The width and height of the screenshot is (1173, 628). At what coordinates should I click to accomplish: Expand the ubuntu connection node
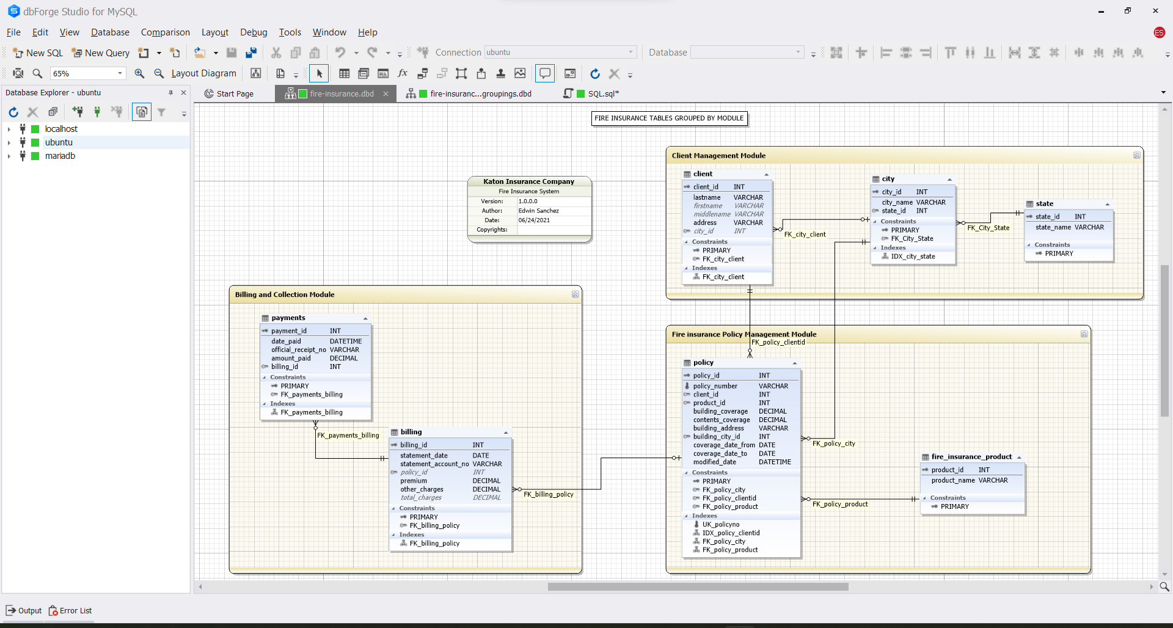point(9,142)
